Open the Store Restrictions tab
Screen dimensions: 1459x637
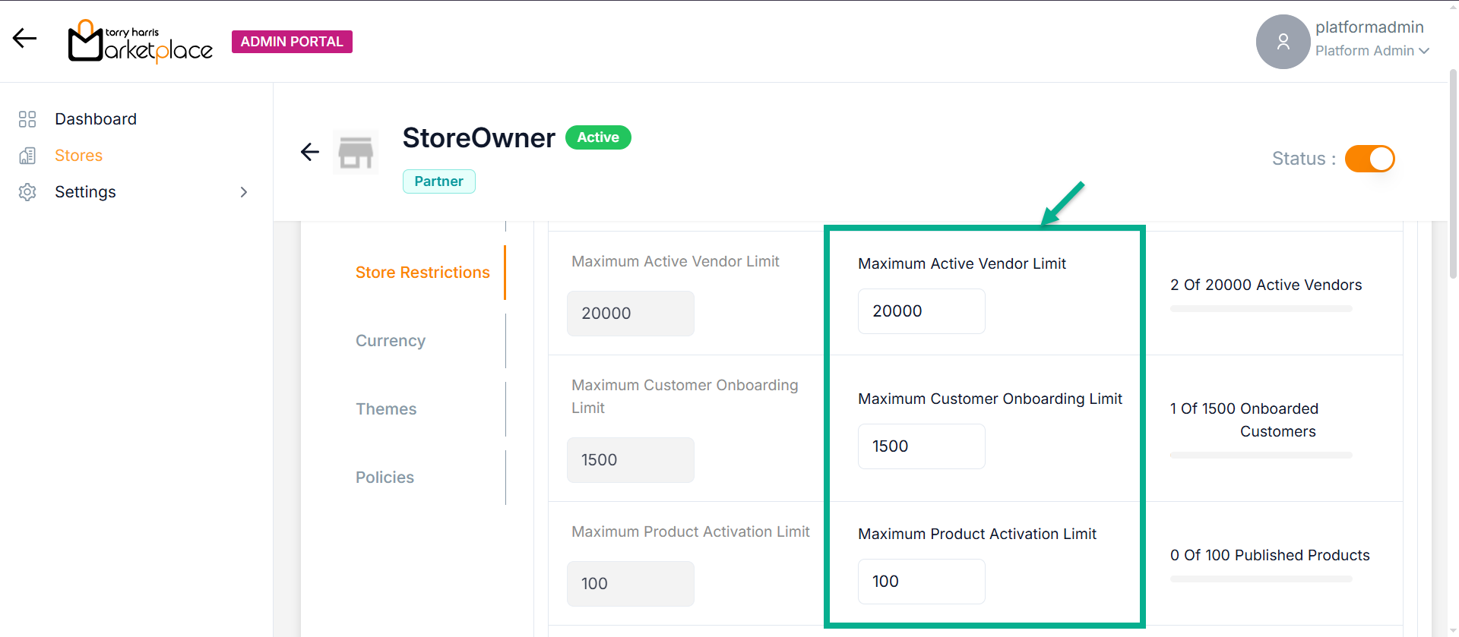[423, 273]
